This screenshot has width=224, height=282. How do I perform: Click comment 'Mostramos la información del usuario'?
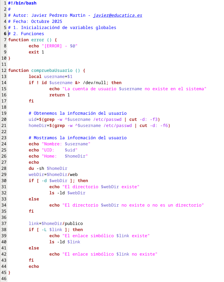coord(77,138)
